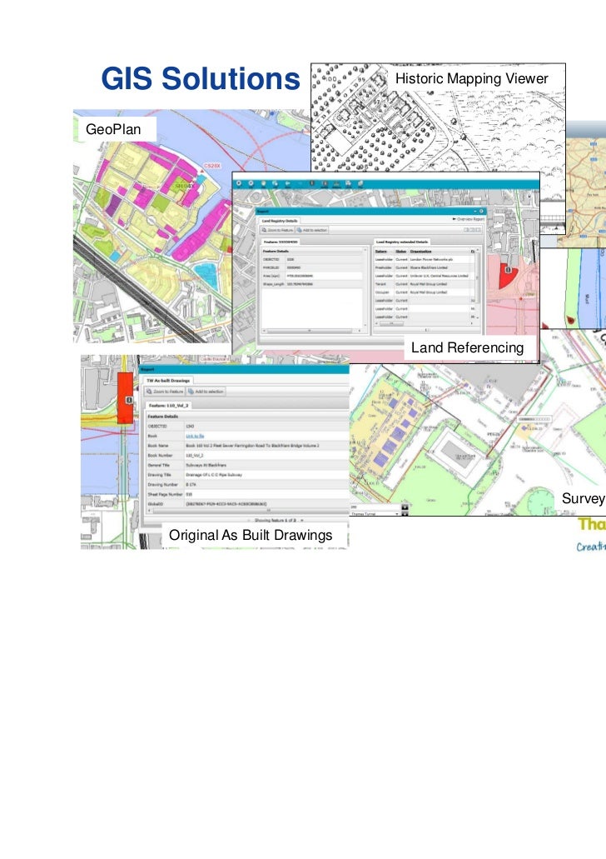The width and height of the screenshot is (606, 859).
Task: Select the Freeholder row in extended Details
Action: pos(425,268)
